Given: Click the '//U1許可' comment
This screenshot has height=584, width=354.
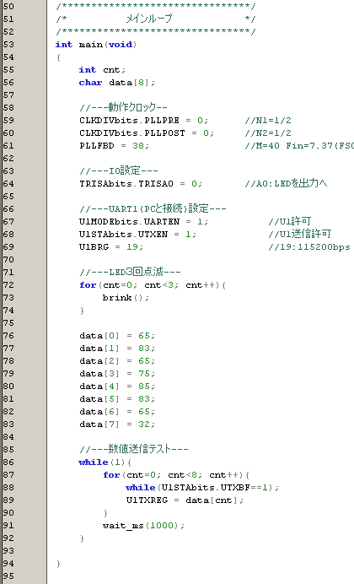Looking at the screenshot, I should click(x=289, y=221).
